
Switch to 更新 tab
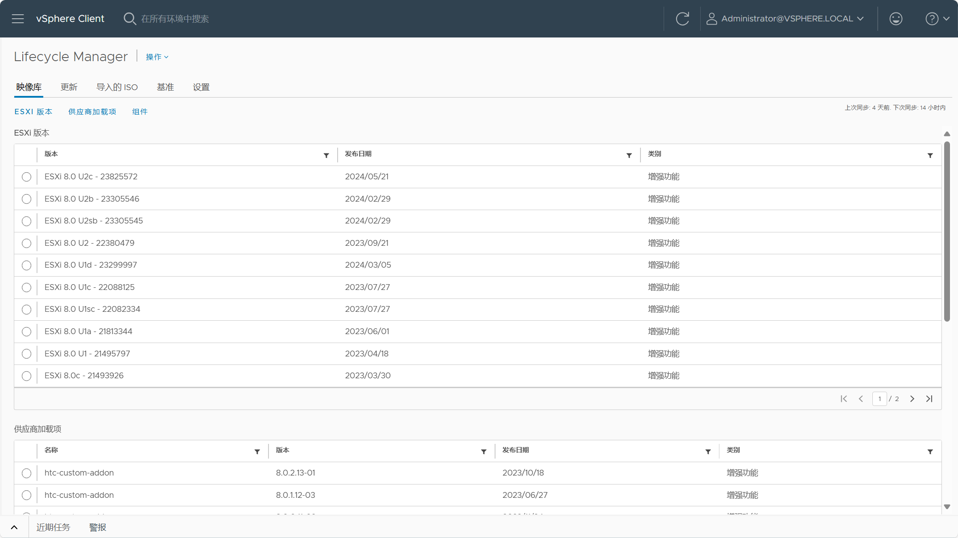69,87
